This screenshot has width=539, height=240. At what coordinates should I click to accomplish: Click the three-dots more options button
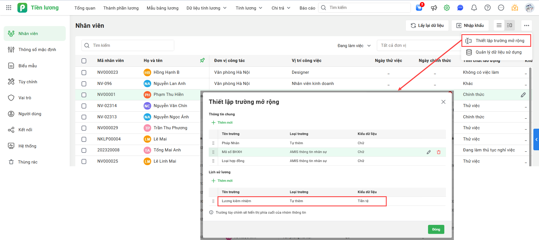527,25
